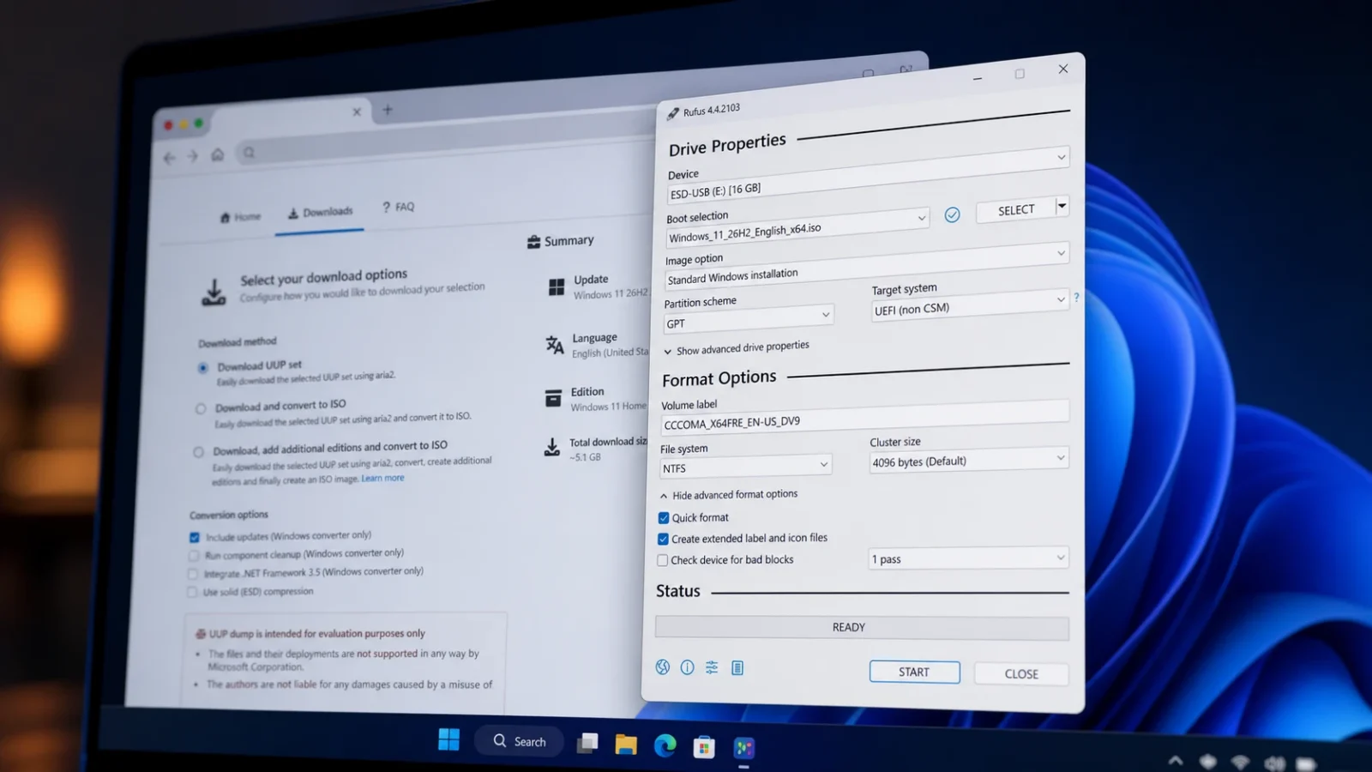1372x772 pixels.
Task: Toggle the Quick format checkbox
Action: pyautogui.click(x=663, y=518)
